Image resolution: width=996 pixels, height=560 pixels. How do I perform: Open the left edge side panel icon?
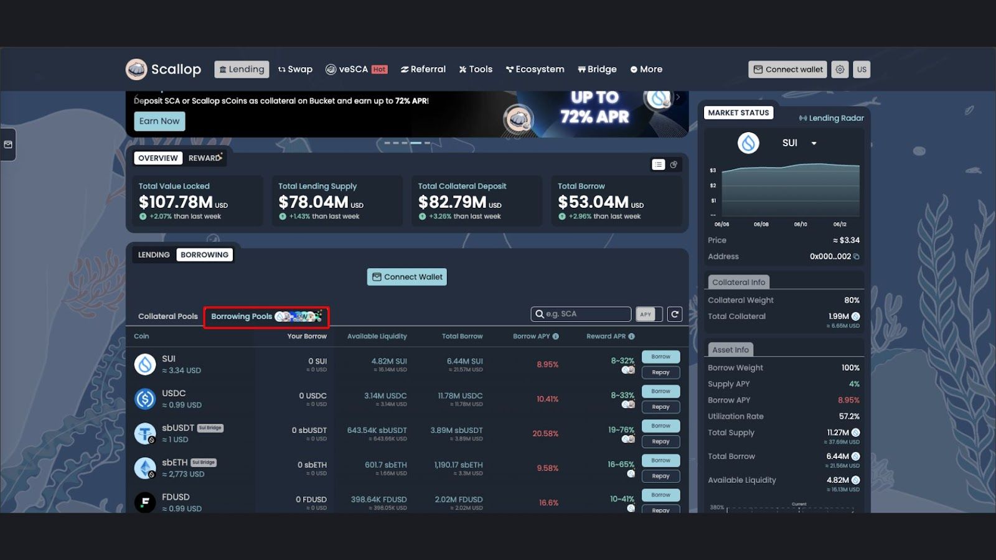point(8,144)
